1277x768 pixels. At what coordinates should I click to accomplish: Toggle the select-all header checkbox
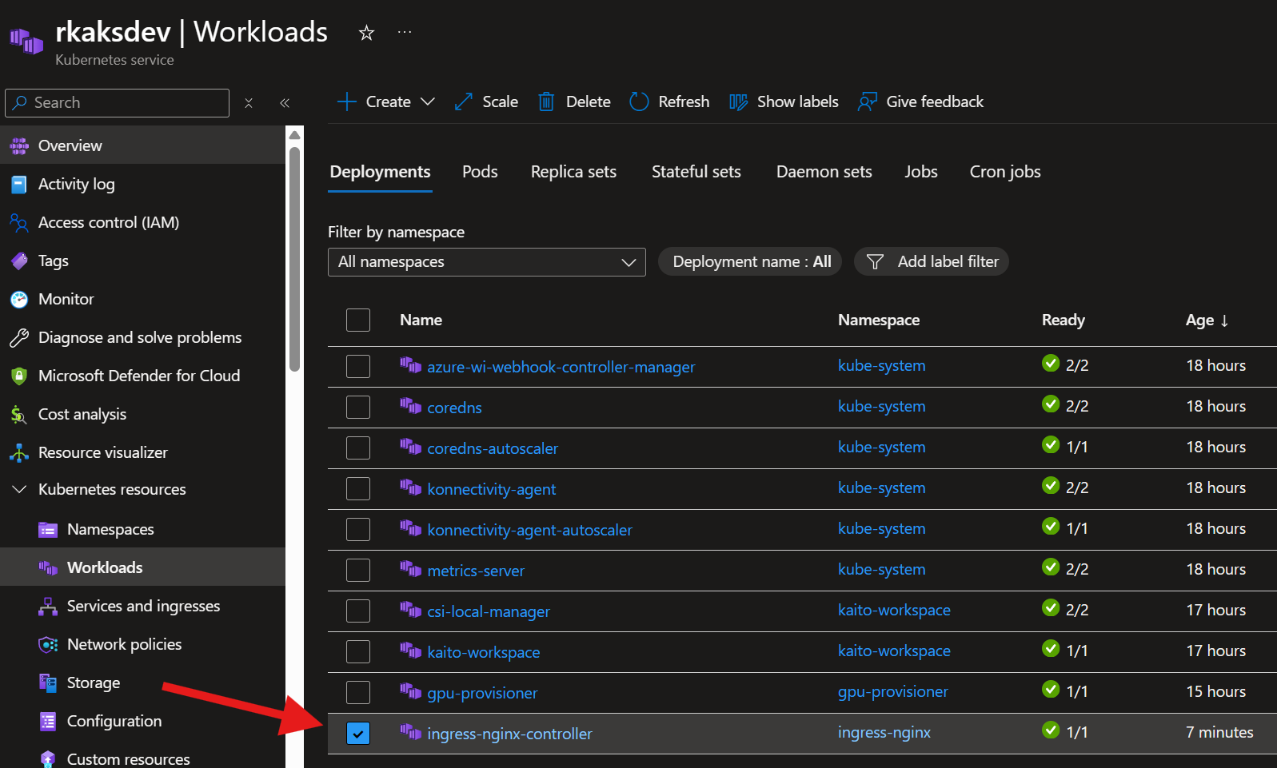358,320
